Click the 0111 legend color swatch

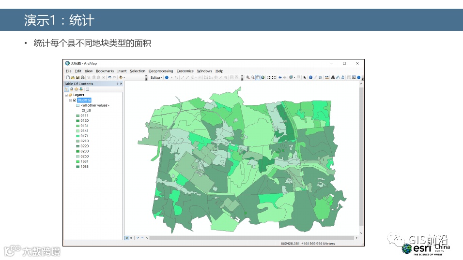tap(77, 116)
